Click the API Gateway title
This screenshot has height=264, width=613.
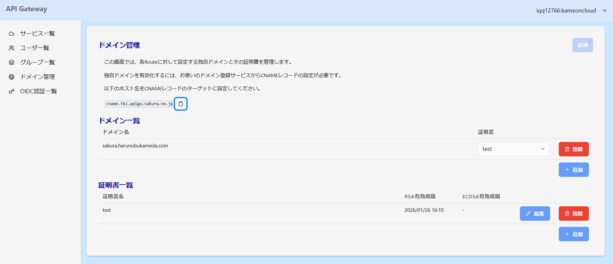(x=26, y=9)
